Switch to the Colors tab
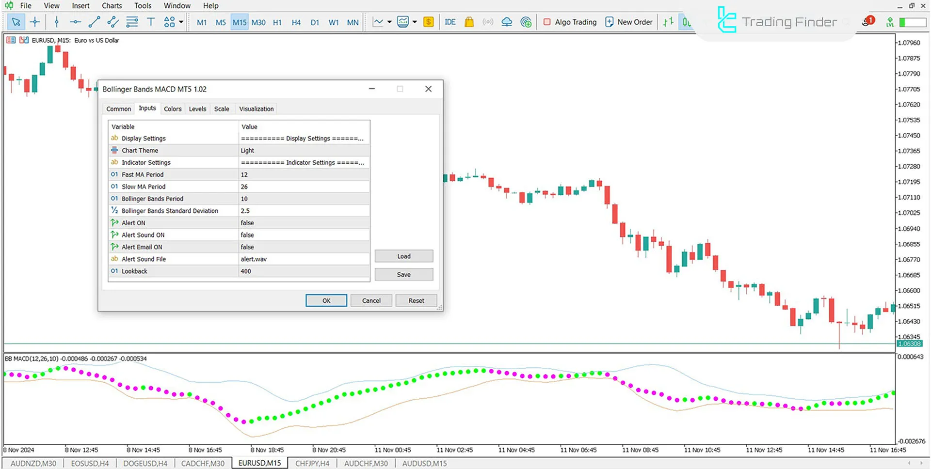This screenshot has width=931, height=469. click(x=173, y=109)
